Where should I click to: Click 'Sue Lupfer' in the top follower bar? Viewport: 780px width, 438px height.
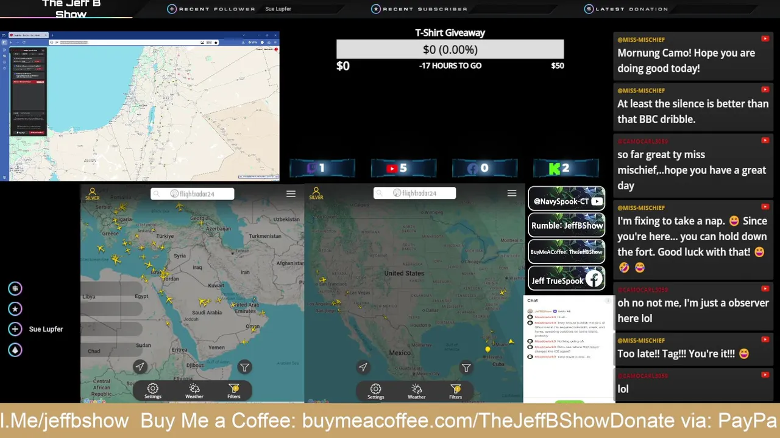(x=278, y=9)
